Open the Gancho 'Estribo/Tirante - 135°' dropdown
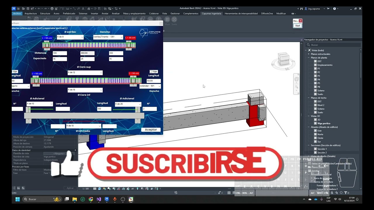This screenshot has height=210, width=374. pyautogui.click(x=108, y=37)
